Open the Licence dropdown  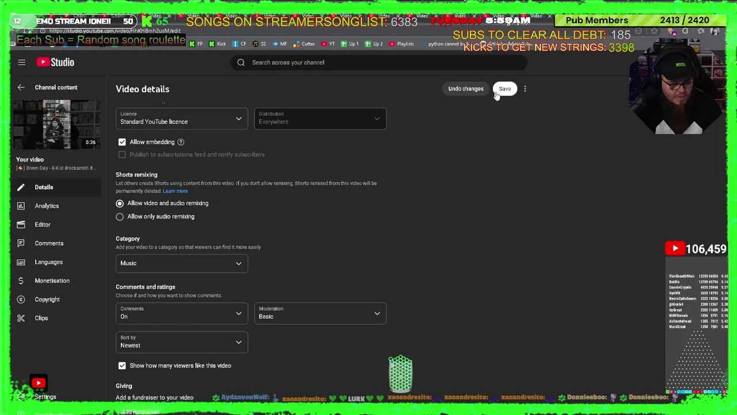pyautogui.click(x=181, y=119)
